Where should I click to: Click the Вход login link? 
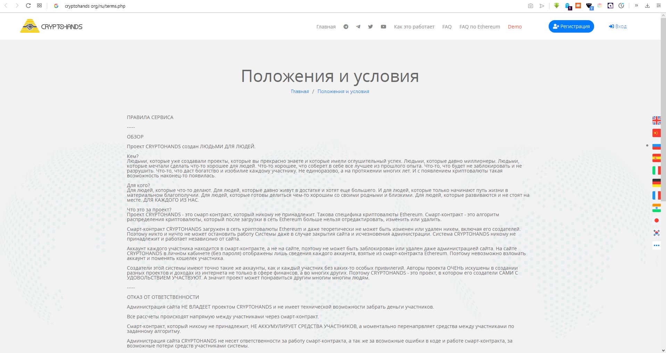(618, 26)
